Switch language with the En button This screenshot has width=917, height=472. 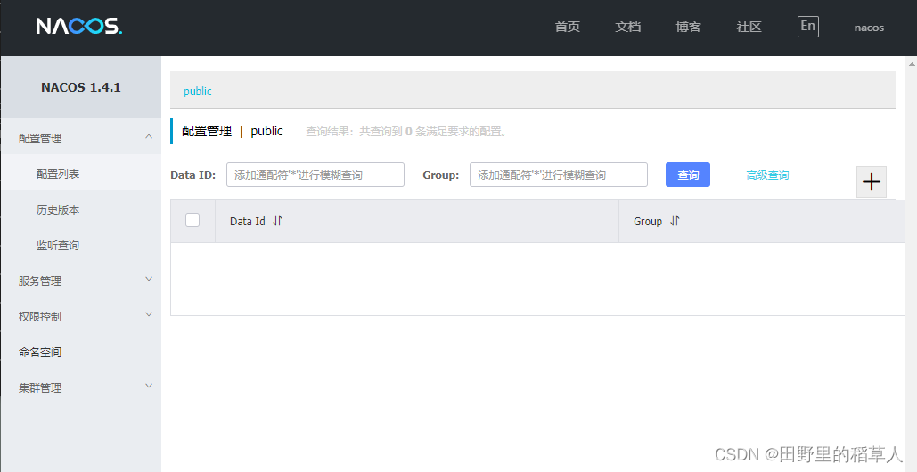[x=807, y=27]
